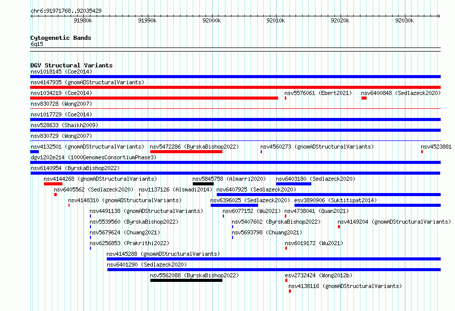Viewport: 455px width, 311px height.
Task: Open nsv6396025 (Sedlazeck2020) label
Action: 250,200
